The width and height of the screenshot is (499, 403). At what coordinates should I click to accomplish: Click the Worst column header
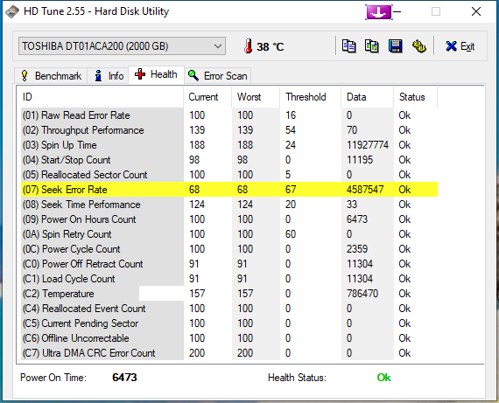click(256, 97)
